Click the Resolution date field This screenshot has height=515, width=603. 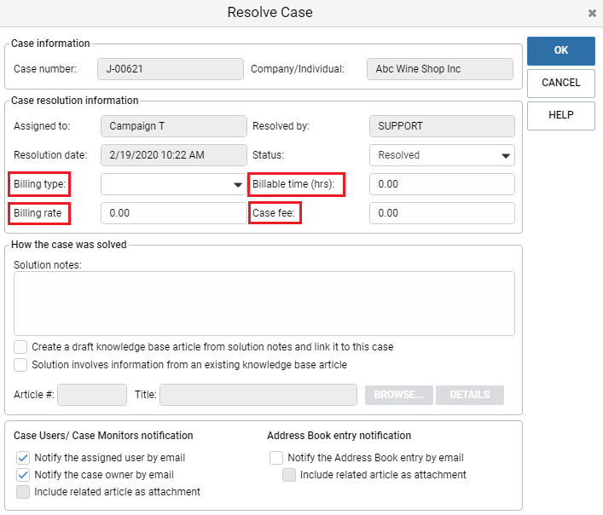pyautogui.click(x=173, y=155)
